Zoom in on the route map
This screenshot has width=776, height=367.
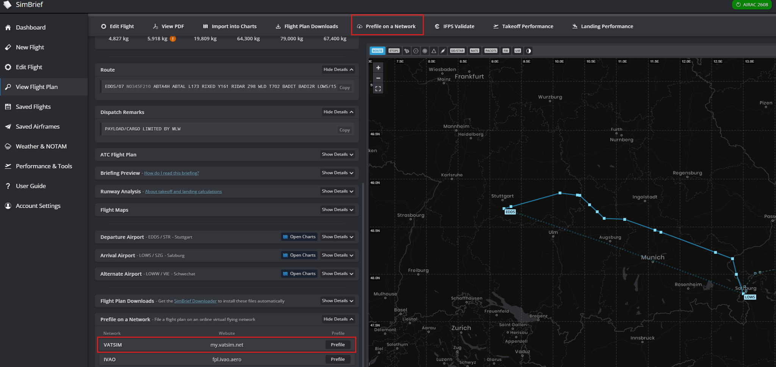coord(378,68)
